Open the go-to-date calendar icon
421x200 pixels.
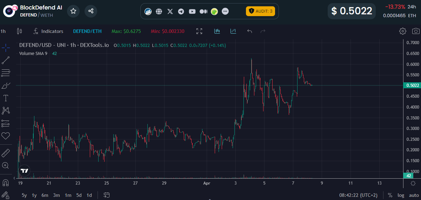click(107, 195)
